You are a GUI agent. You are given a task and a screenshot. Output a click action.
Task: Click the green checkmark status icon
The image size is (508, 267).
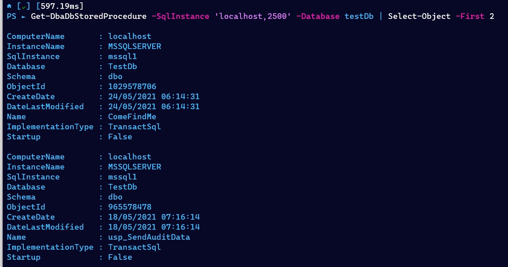(24, 7)
